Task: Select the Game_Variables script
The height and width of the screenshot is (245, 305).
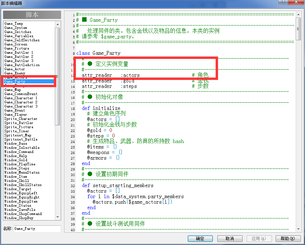Action: tap(19, 36)
